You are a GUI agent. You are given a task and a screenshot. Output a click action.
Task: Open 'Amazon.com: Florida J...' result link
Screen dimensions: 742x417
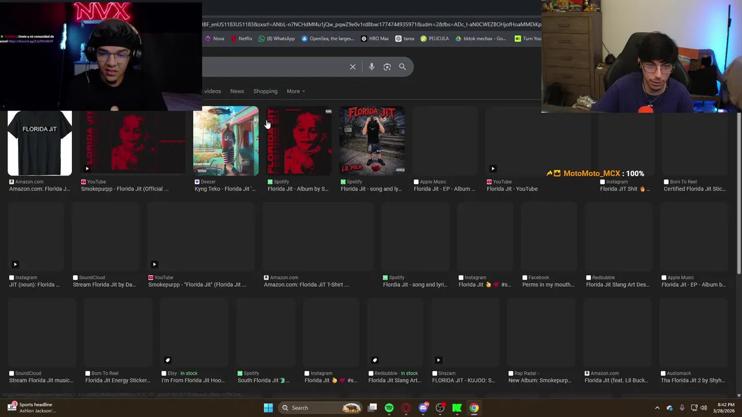click(x=39, y=189)
